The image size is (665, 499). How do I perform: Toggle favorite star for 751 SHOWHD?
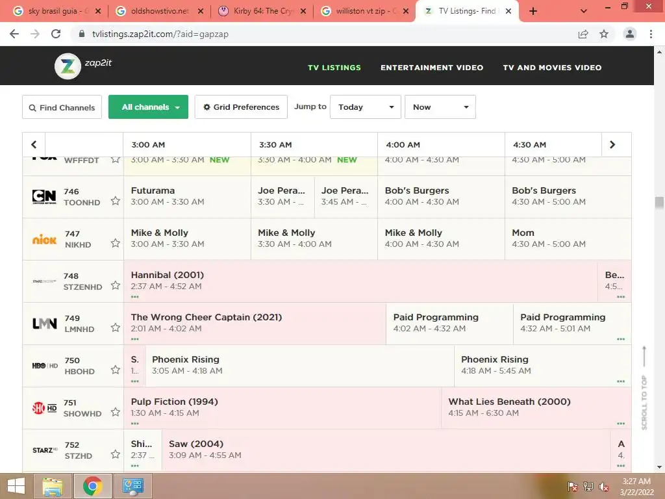click(116, 412)
